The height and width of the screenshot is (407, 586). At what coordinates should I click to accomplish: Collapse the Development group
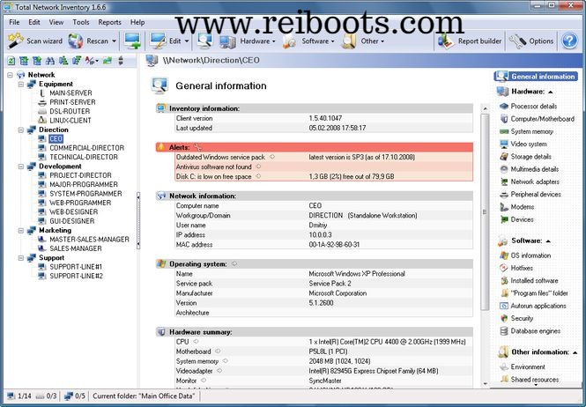(21, 166)
